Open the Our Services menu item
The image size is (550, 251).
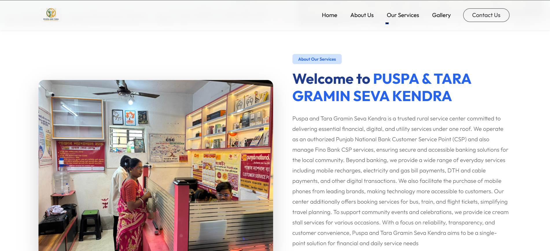coord(402,15)
